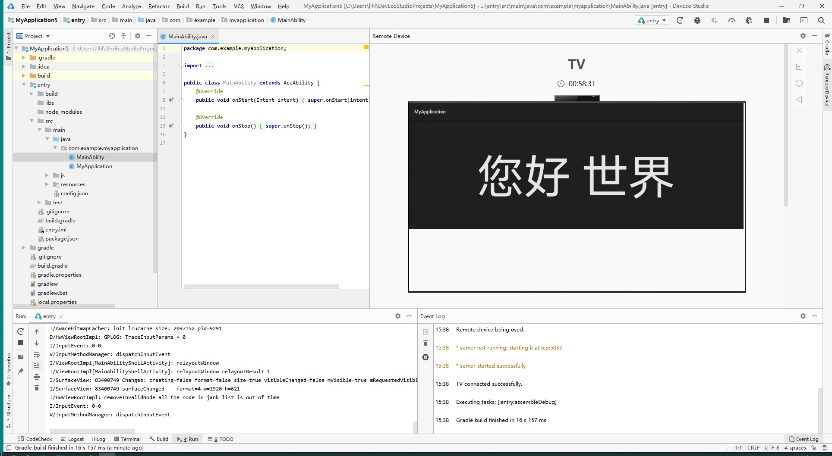The height and width of the screenshot is (456, 832).
Task: Click the Profile gauge icon in toolbar
Action: coord(731,20)
